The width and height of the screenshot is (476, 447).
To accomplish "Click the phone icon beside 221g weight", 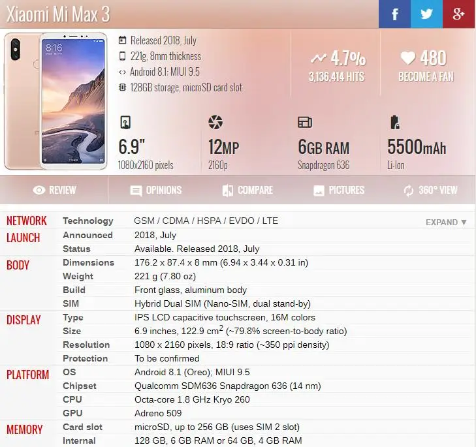I will point(122,56).
